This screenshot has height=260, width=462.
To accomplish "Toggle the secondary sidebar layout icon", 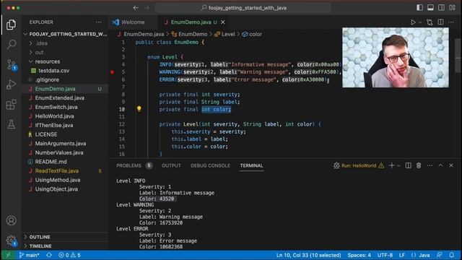I will pyautogui.click(x=441, y=8).
